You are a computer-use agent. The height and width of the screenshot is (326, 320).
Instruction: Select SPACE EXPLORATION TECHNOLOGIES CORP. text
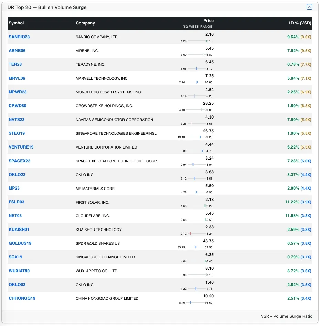click(117, 161)
